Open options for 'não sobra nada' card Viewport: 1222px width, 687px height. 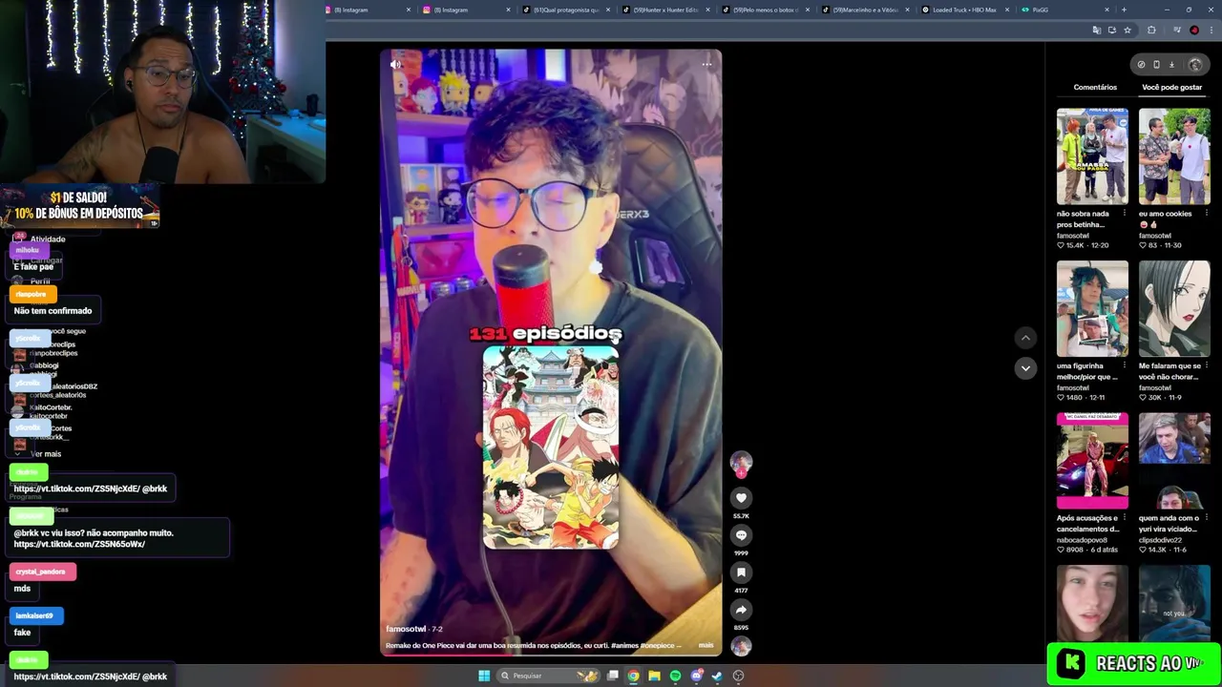pos(1125,214)
